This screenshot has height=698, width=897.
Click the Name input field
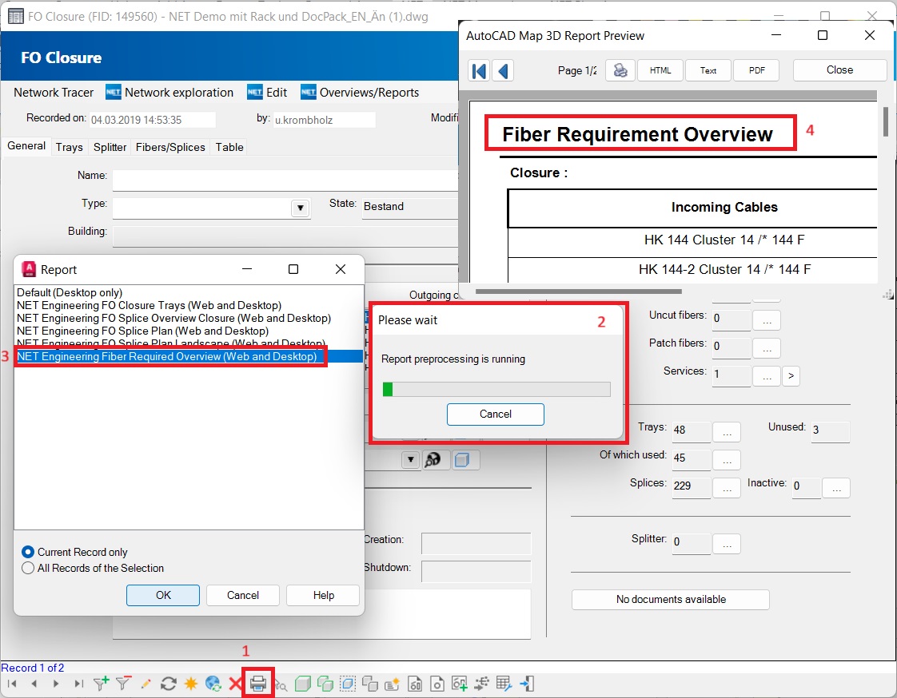(285, 180)
